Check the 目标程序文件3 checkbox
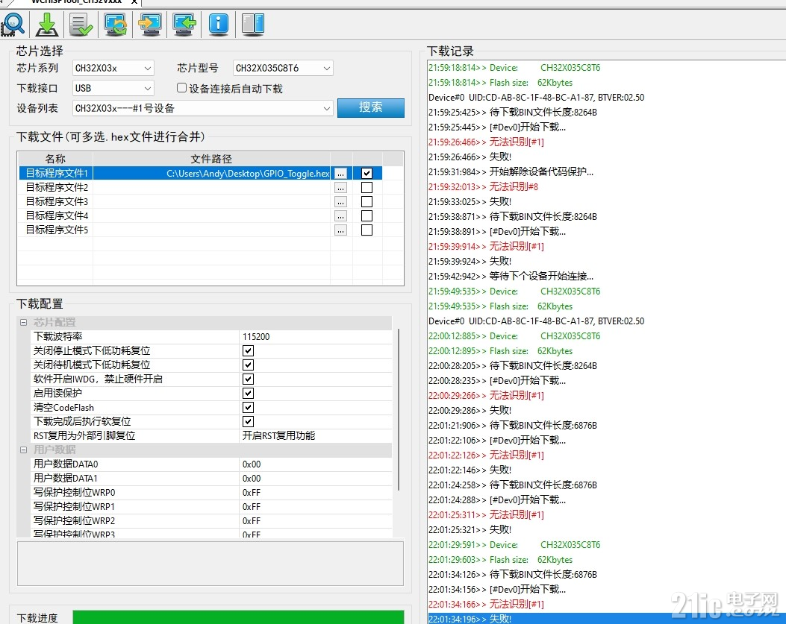This screenshot has width=786, height=624. coord(367,202)
